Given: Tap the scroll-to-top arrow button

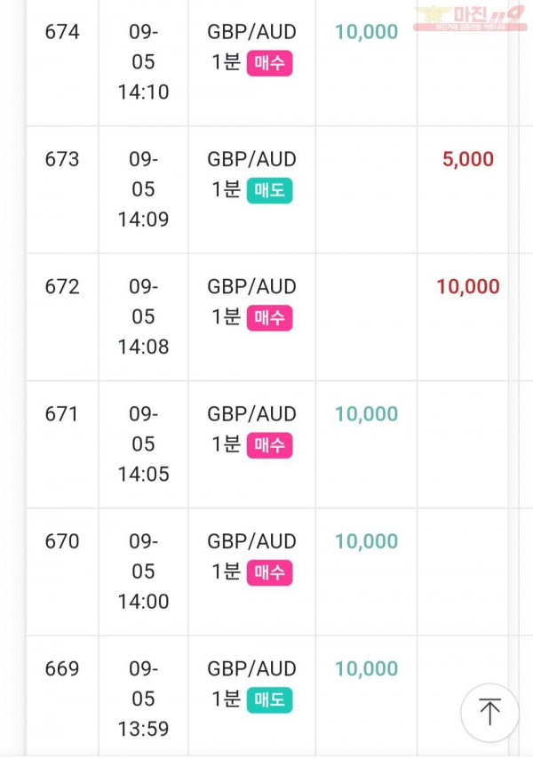Looking at the screenshot, I should tap(489, 712).
